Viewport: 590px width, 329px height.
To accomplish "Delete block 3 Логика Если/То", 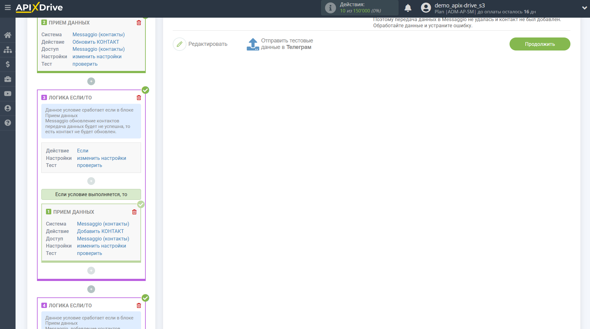I will click(139, 98).
